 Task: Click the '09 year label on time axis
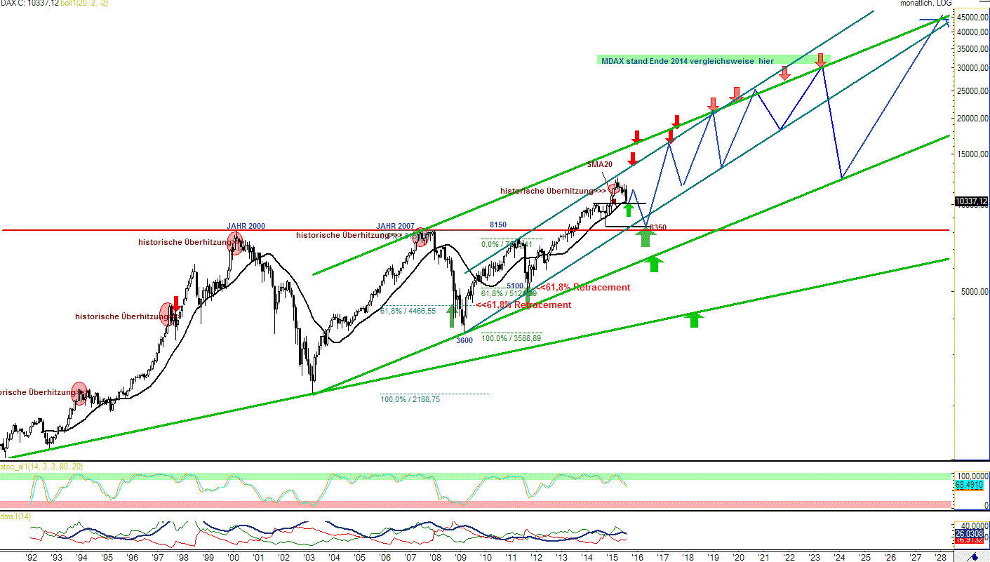click(460, 557)
